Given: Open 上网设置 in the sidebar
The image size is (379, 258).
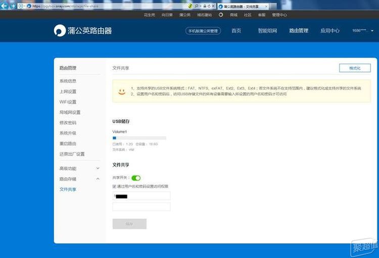Looking at the screenshot, I should click(68, 91).
